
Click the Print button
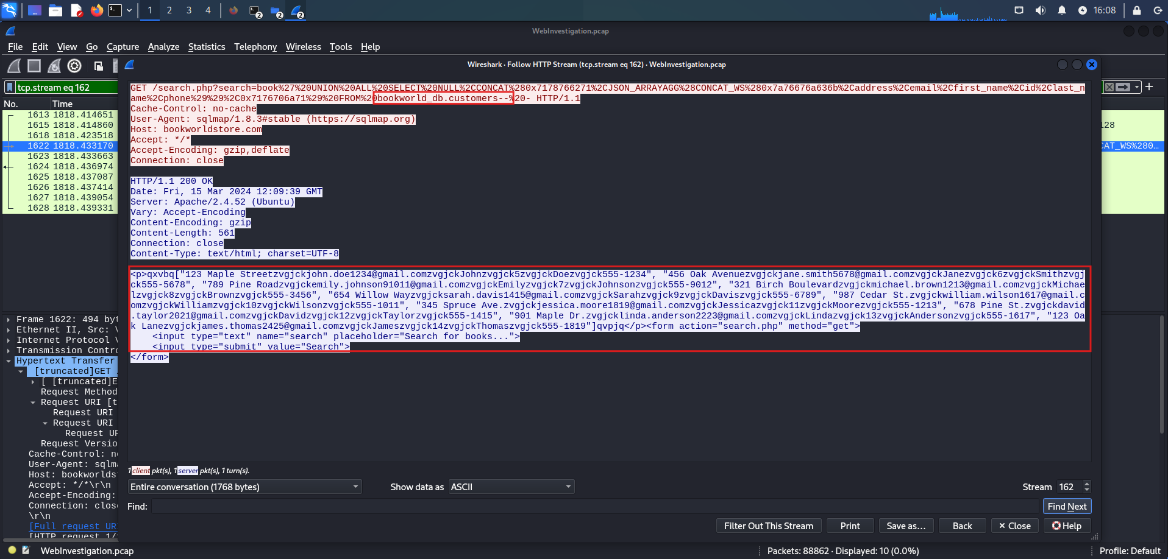tap(850, 526)
